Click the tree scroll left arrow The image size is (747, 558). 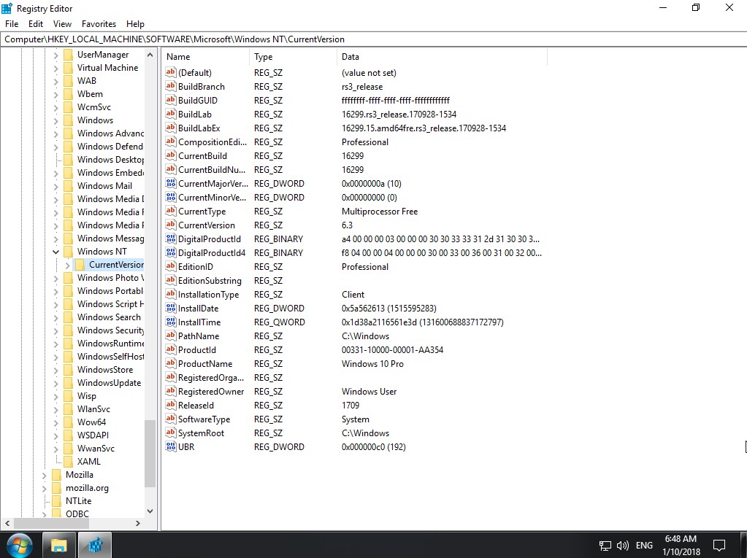click(x=7, y=523)
